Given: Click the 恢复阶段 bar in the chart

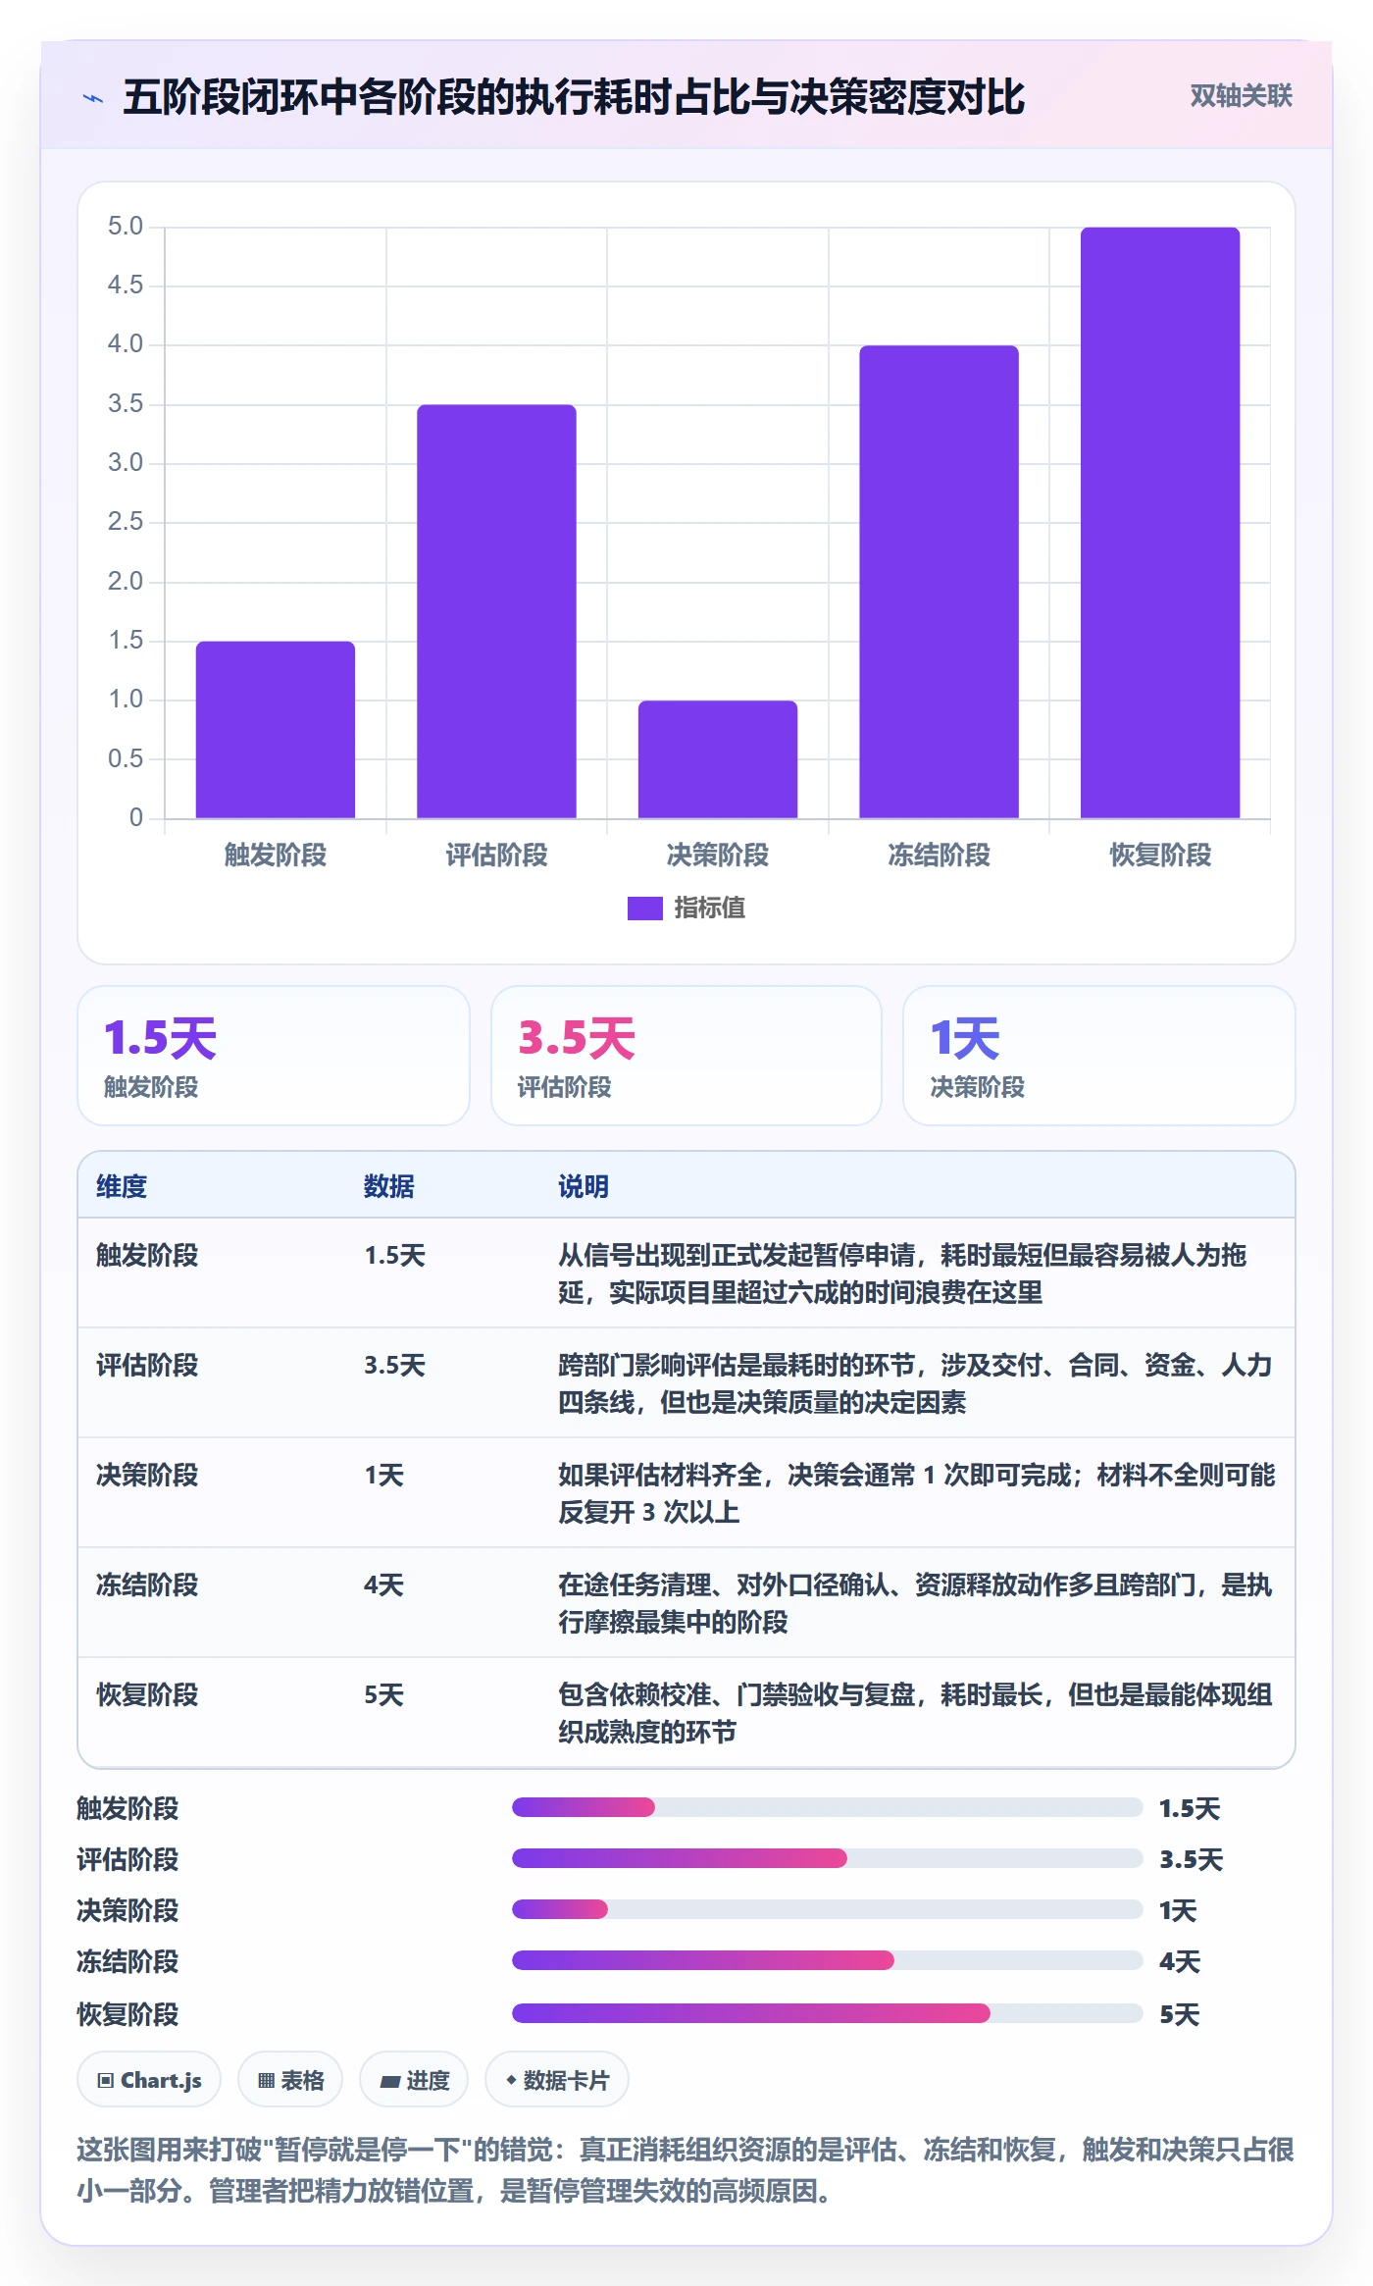Looking at the screenshot, I should tap(1160, 523).
